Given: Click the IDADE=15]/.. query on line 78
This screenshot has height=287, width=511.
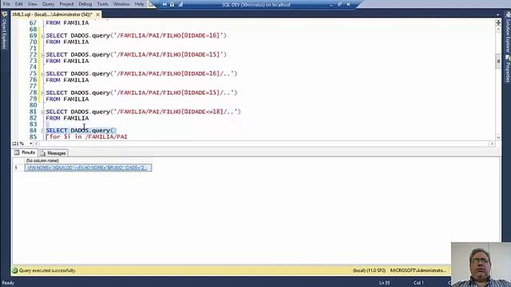Looking at the screenshot, I should (141, 92).
